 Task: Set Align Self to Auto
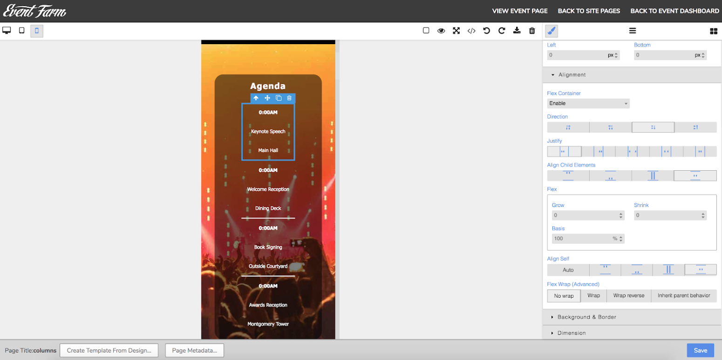pyautogui.click(x=568, y=270)
